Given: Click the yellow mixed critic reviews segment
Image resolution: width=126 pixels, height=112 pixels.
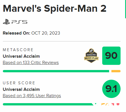Looking at the screenshot, I should tap(116, 71).
